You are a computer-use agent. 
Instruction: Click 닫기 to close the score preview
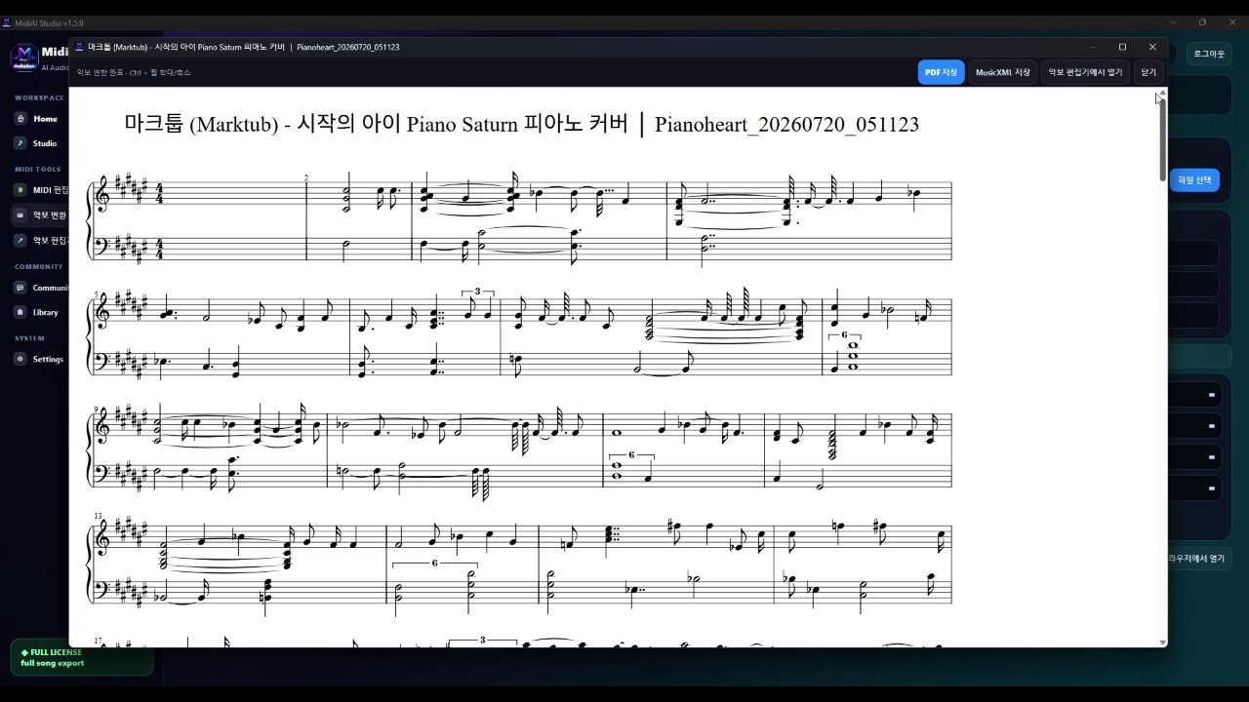pyautogui.click(x=1148, y=72)
